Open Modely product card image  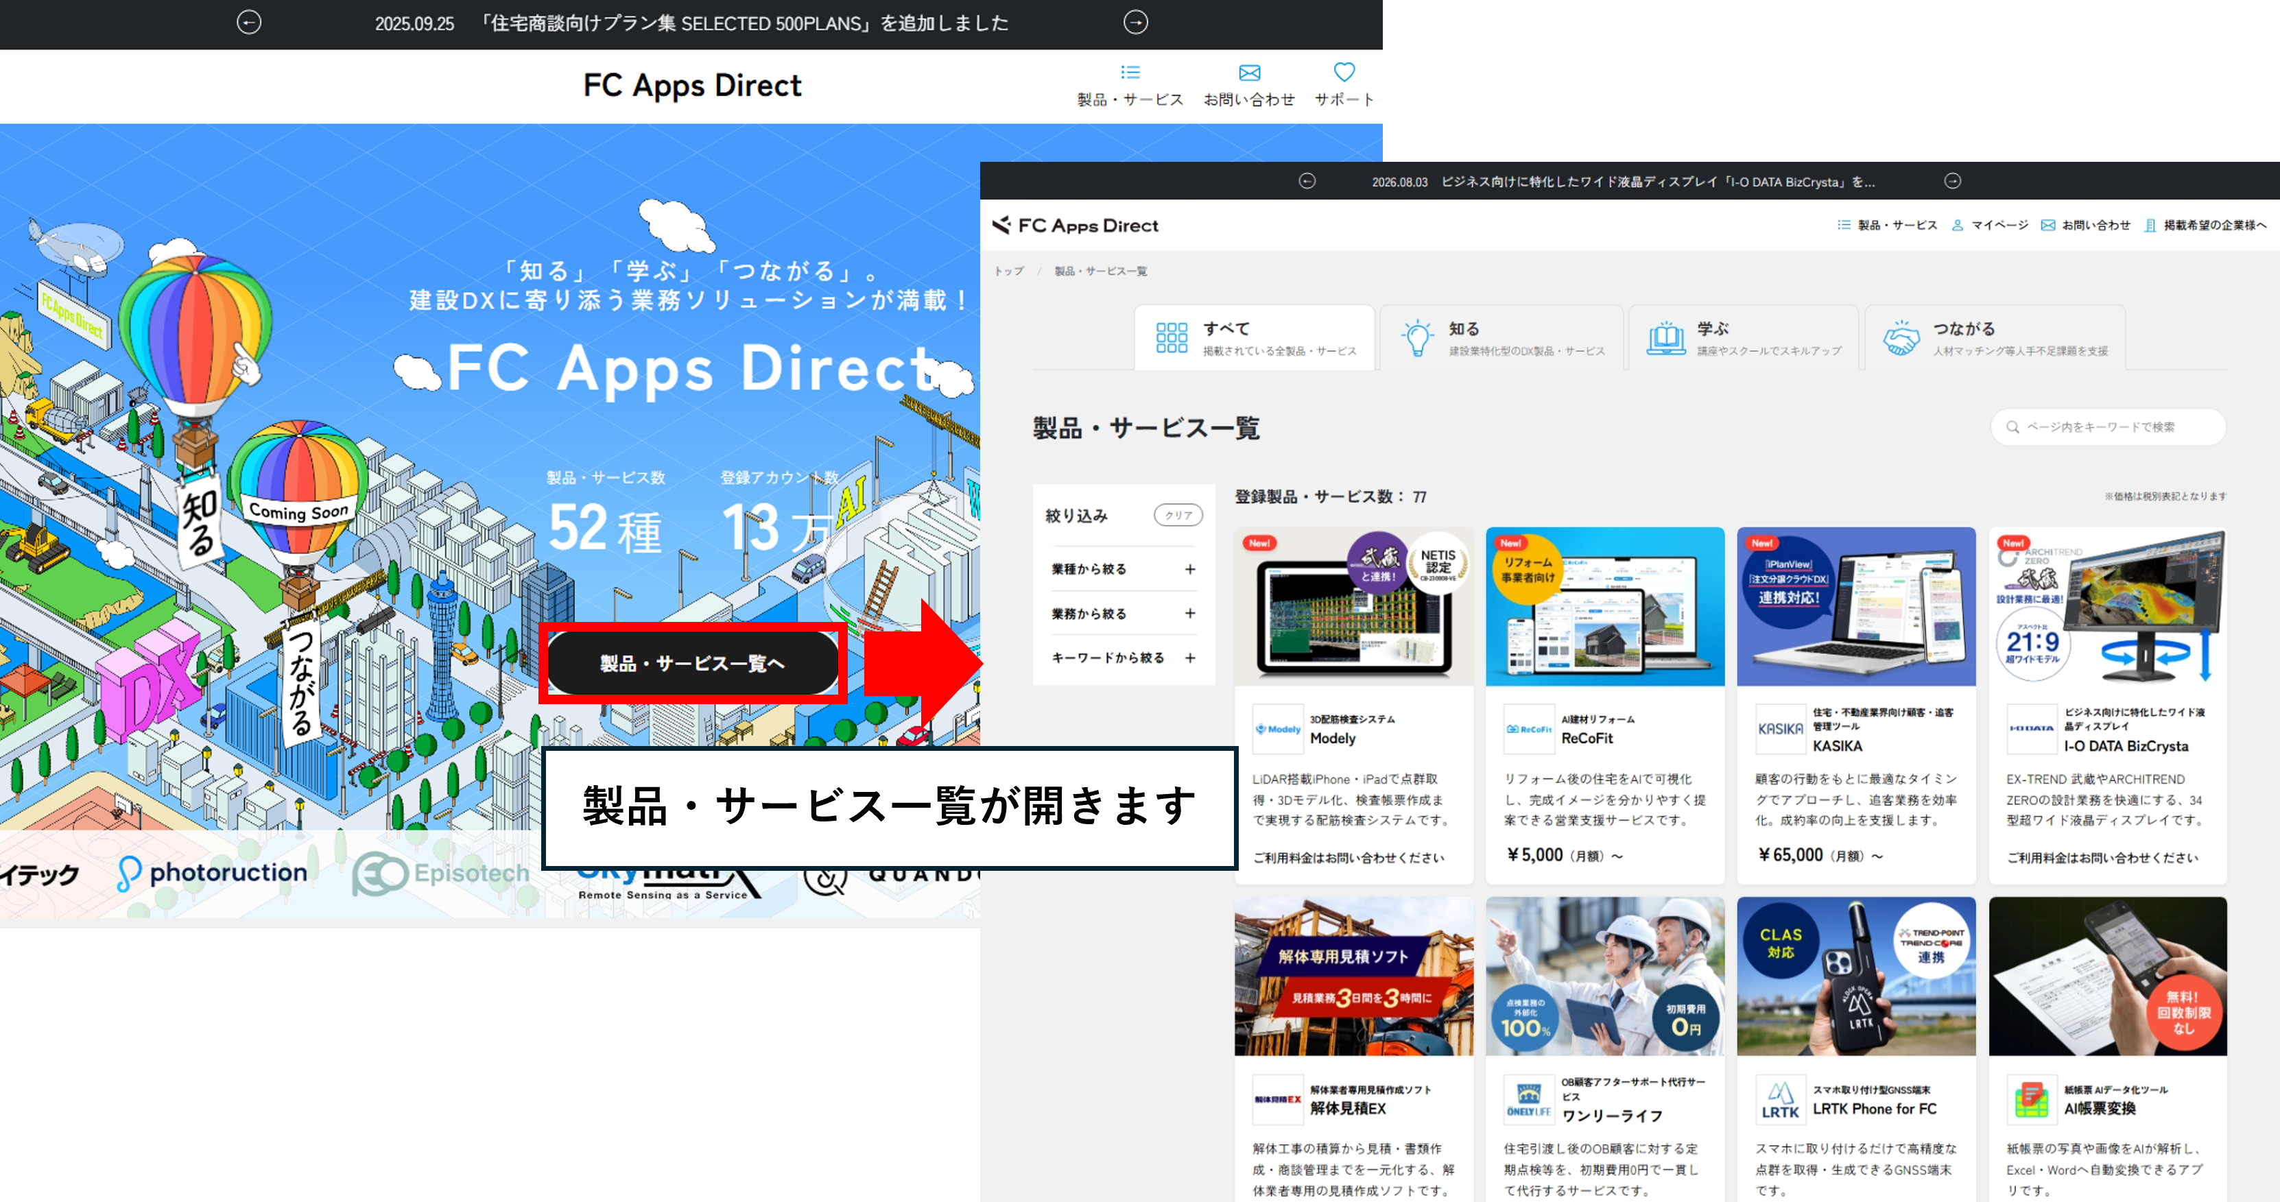(1353, 607)
